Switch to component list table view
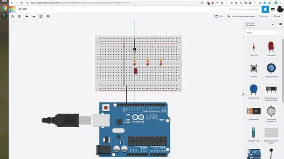This screenshot has height=159, width=284. [x=273, y=9]
